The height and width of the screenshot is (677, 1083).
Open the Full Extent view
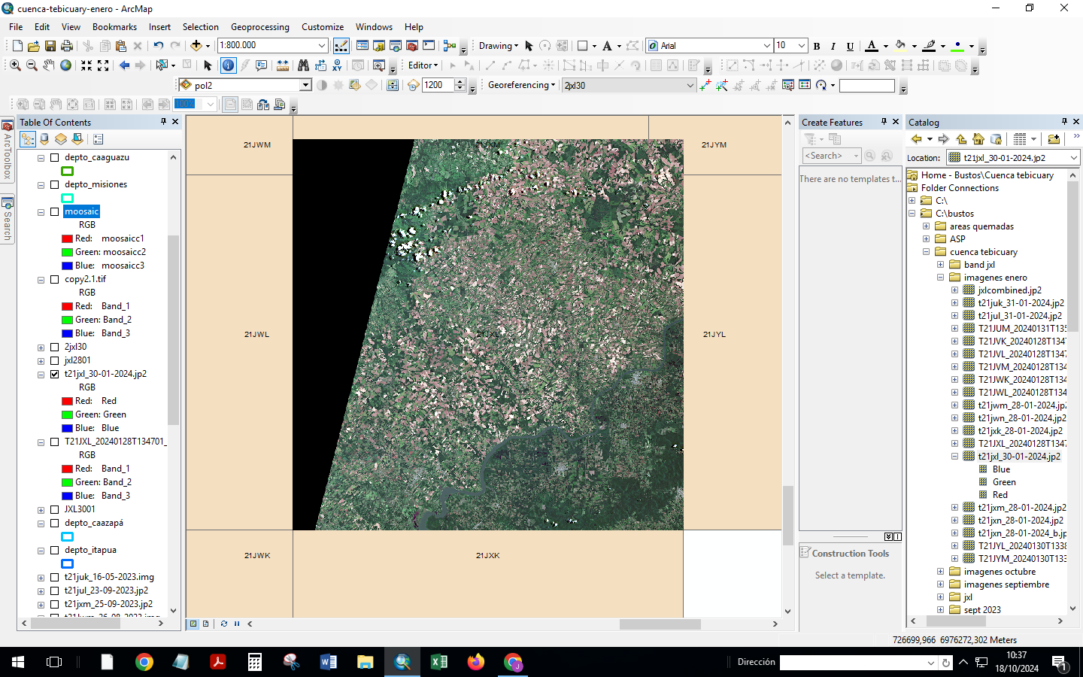click(x=65, y=65)
